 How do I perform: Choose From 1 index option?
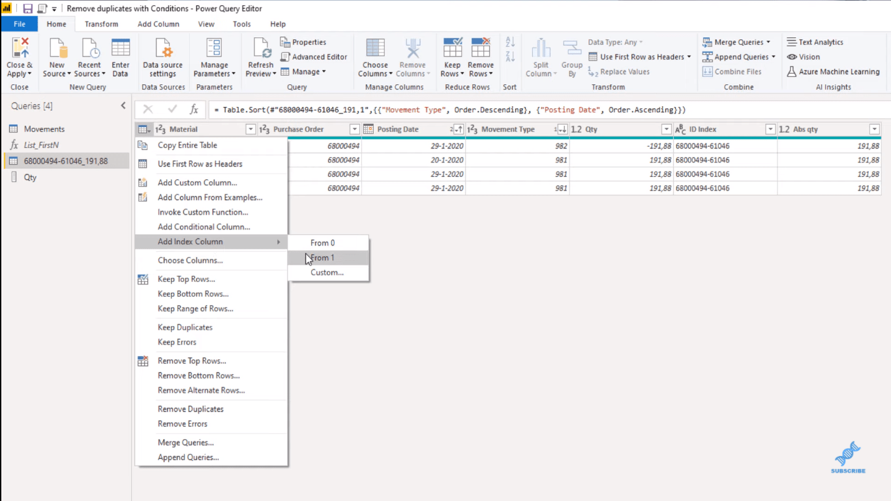pos(329,258)
